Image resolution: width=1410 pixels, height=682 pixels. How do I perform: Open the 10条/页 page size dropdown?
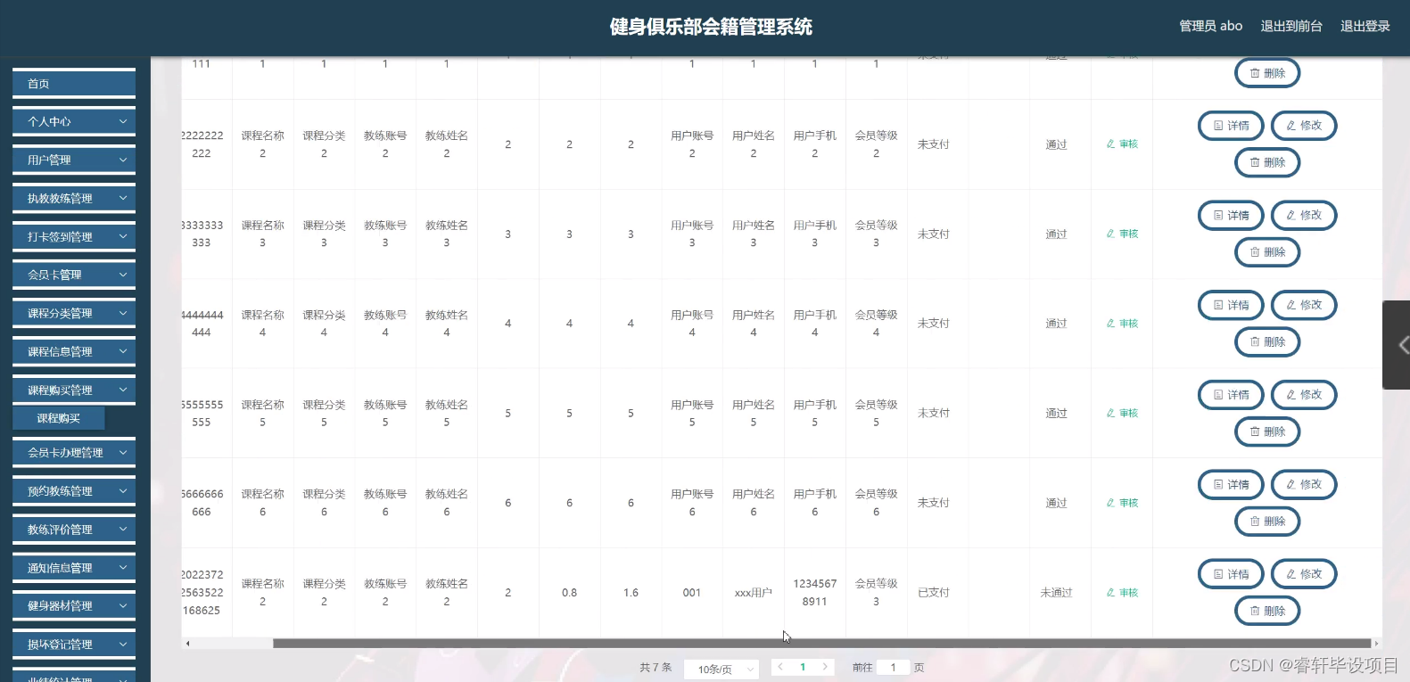tap(721, 669)
